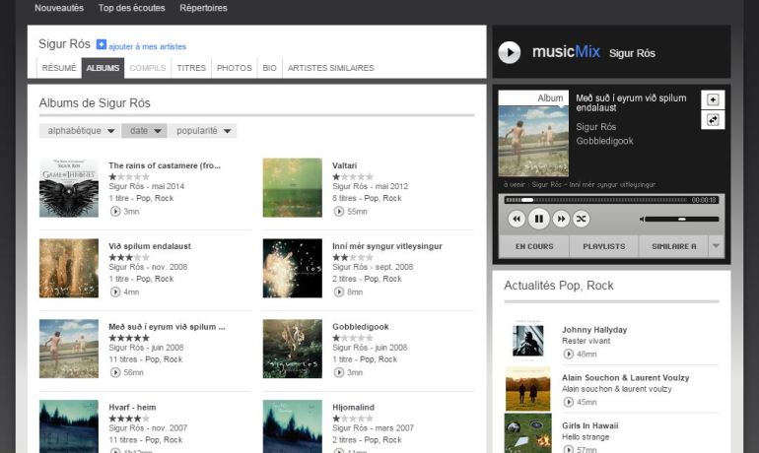Adjust the volume slider
Screen dimensions: 759x453
tap(682, 219)
